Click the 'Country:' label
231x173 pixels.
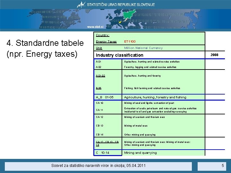(103, 35)
